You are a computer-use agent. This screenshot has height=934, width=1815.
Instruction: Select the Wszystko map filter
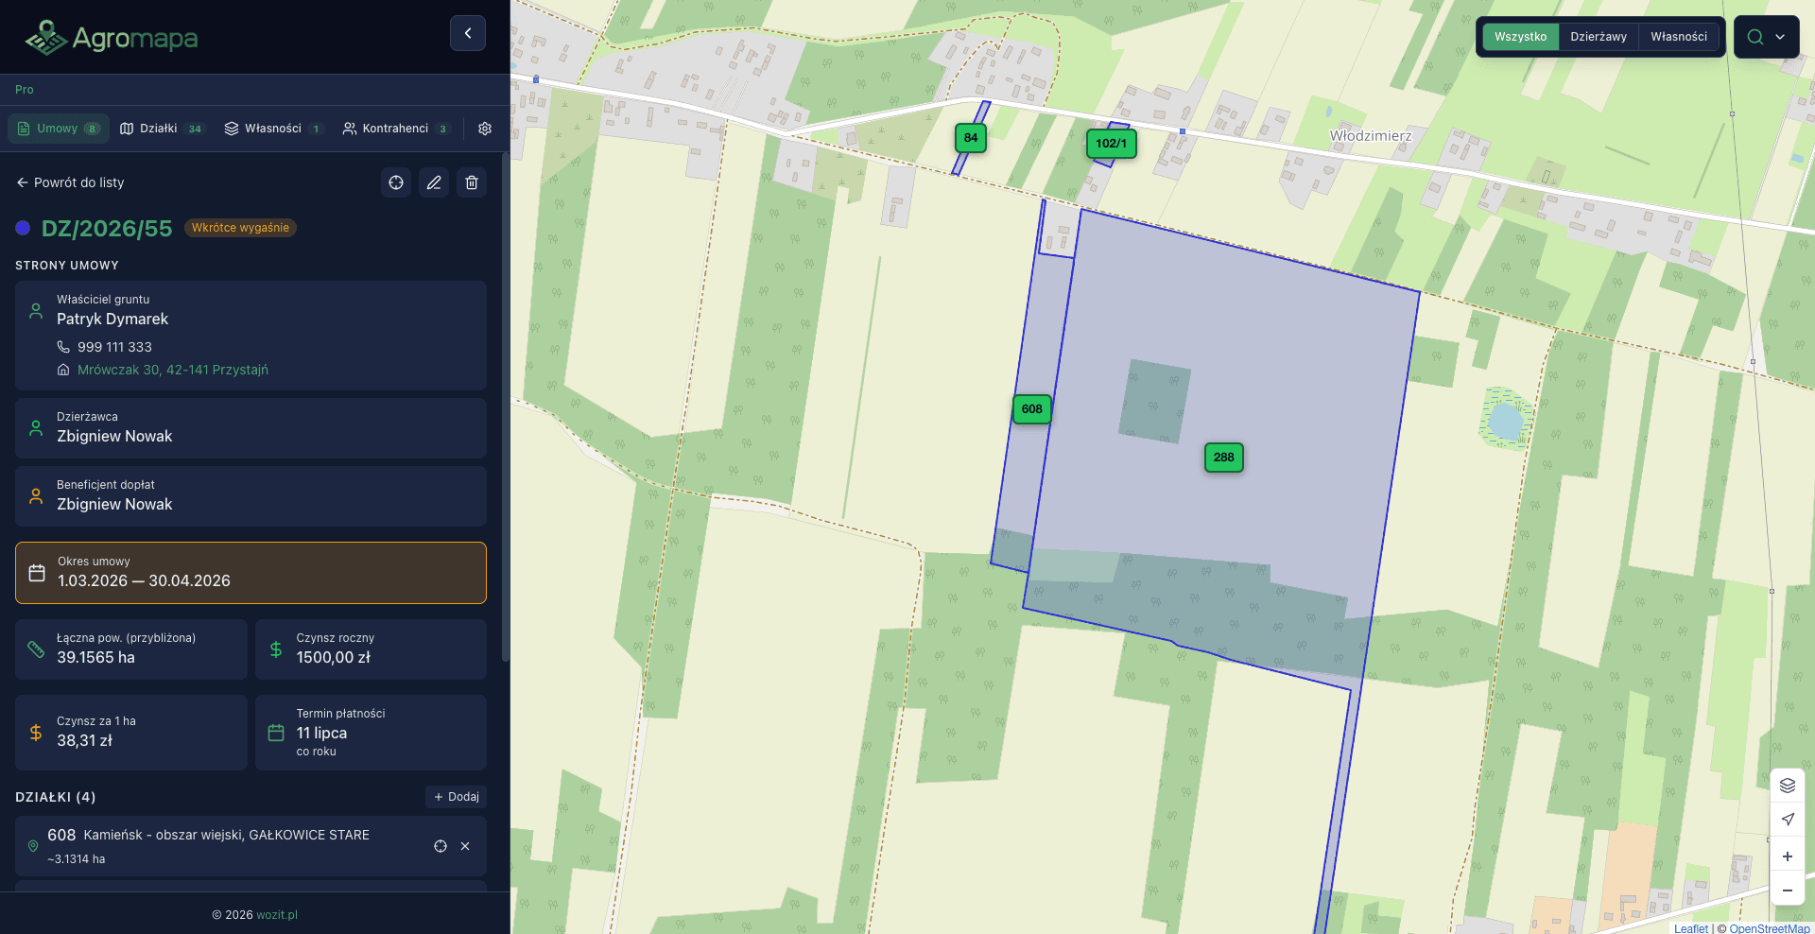(x=1520, y=37)
